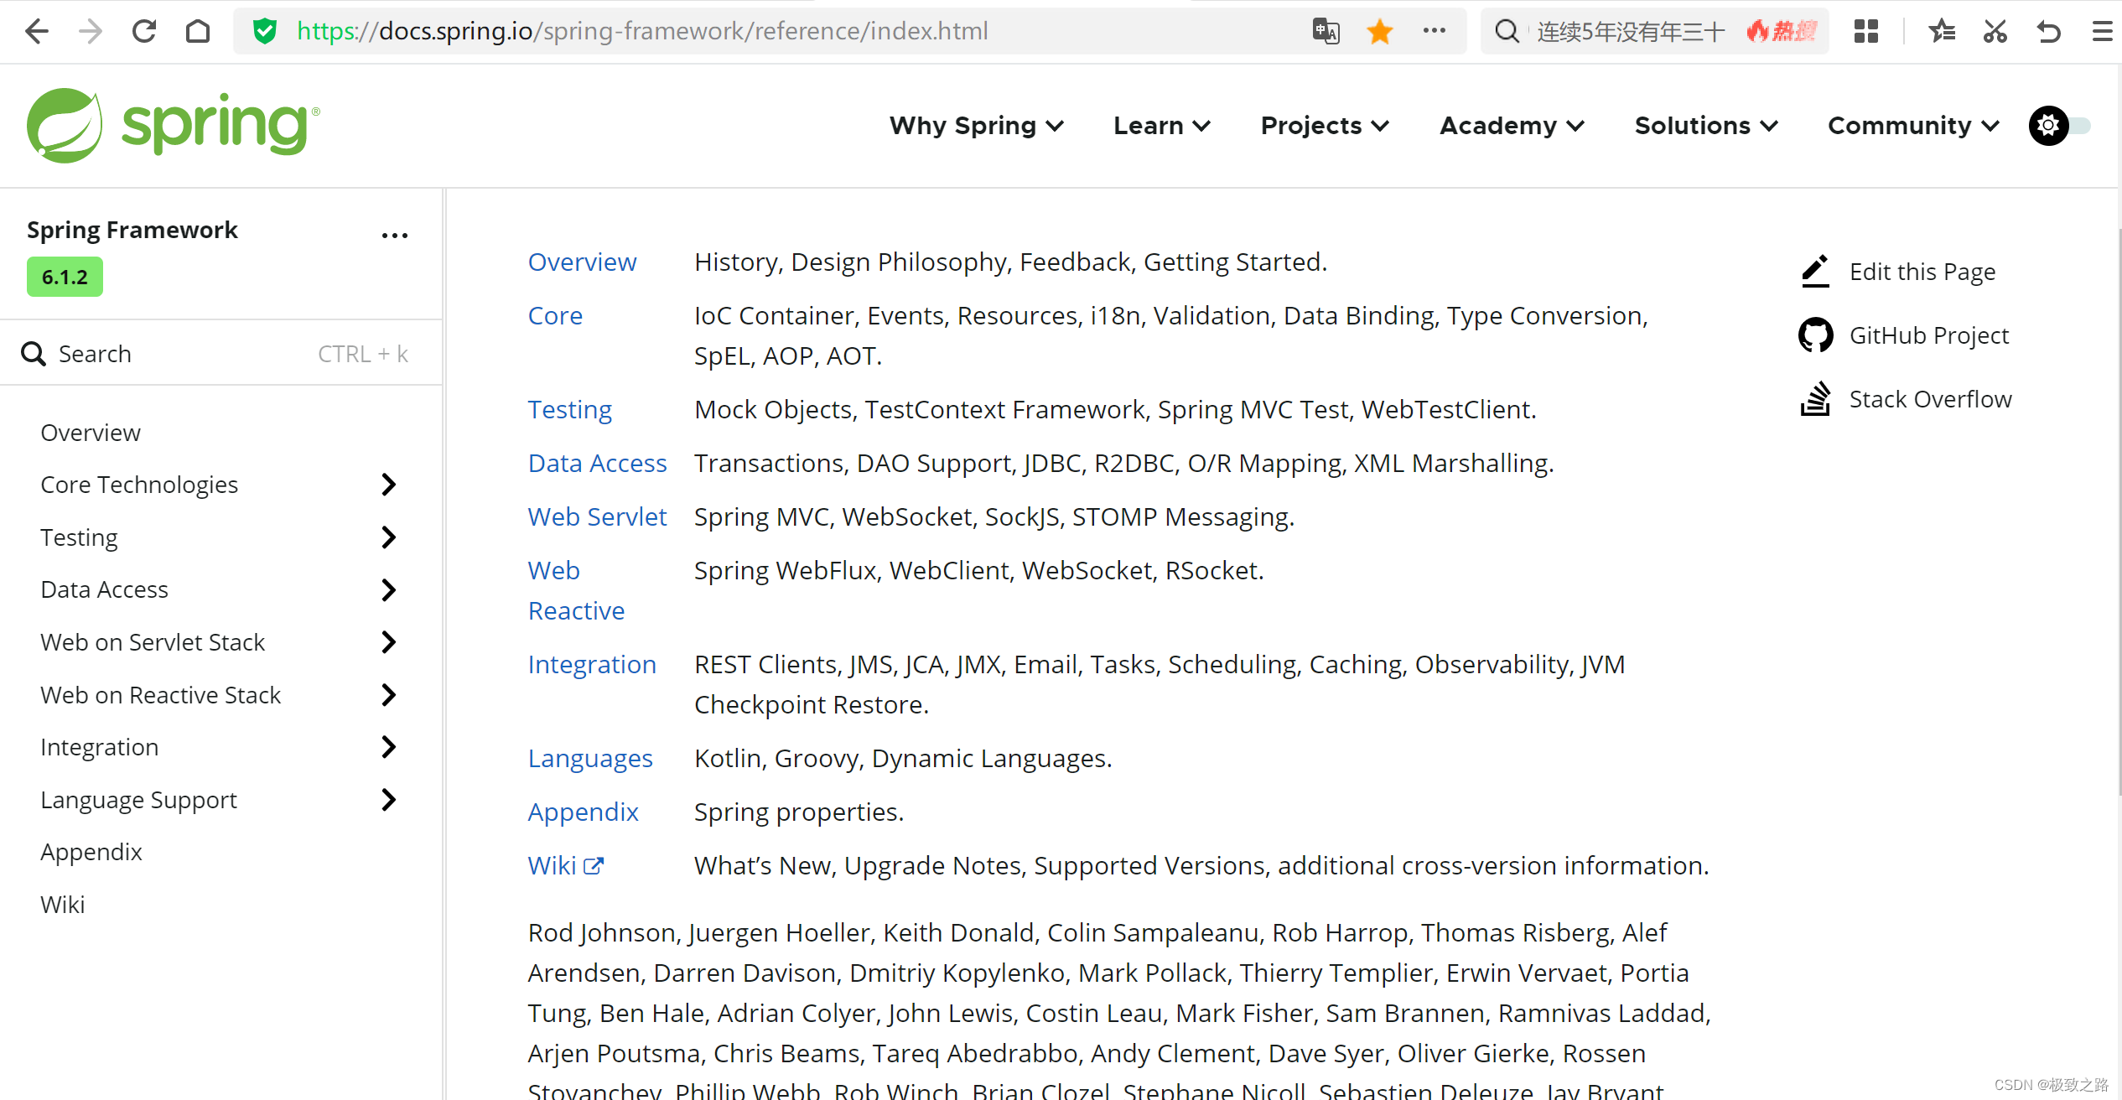
Task: Click the GitHub octocat icon
Action: (x=1816, y=335)
